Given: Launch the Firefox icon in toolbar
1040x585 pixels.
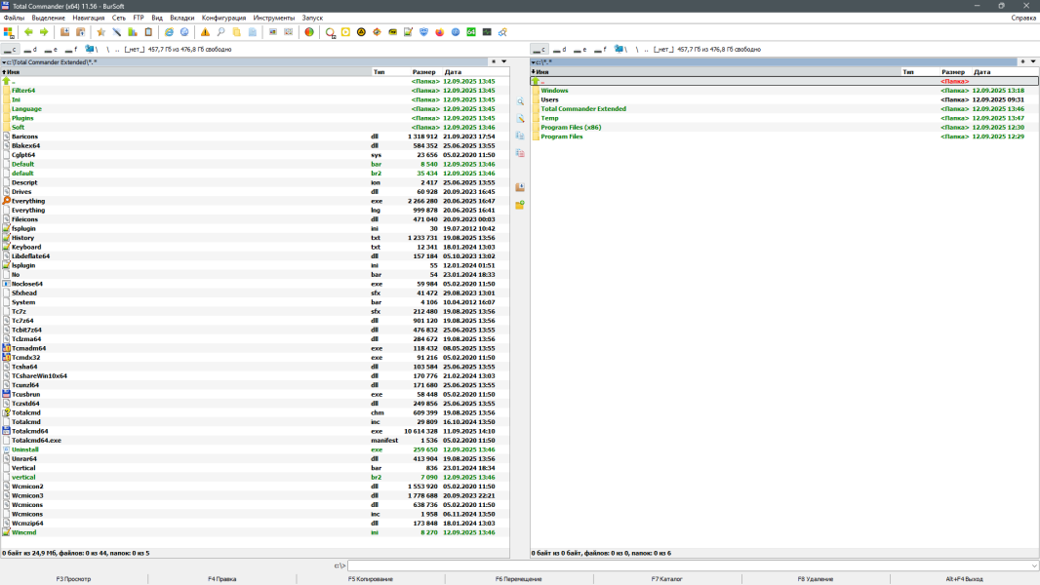Looking at the screenshot, I should (x=439, y=32).
